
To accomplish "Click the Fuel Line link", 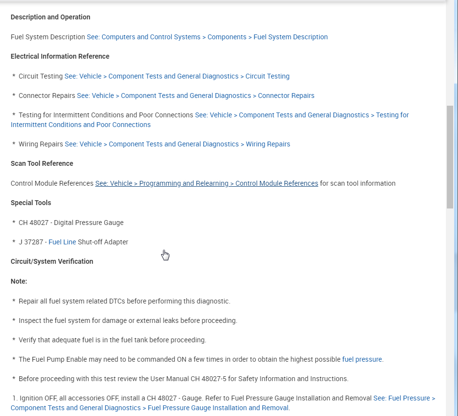I will [62, 242].
